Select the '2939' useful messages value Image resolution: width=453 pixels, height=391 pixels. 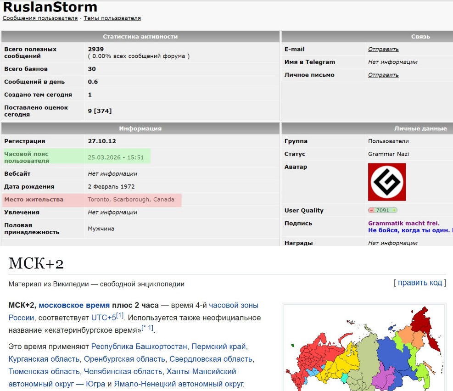click(96, 49)
